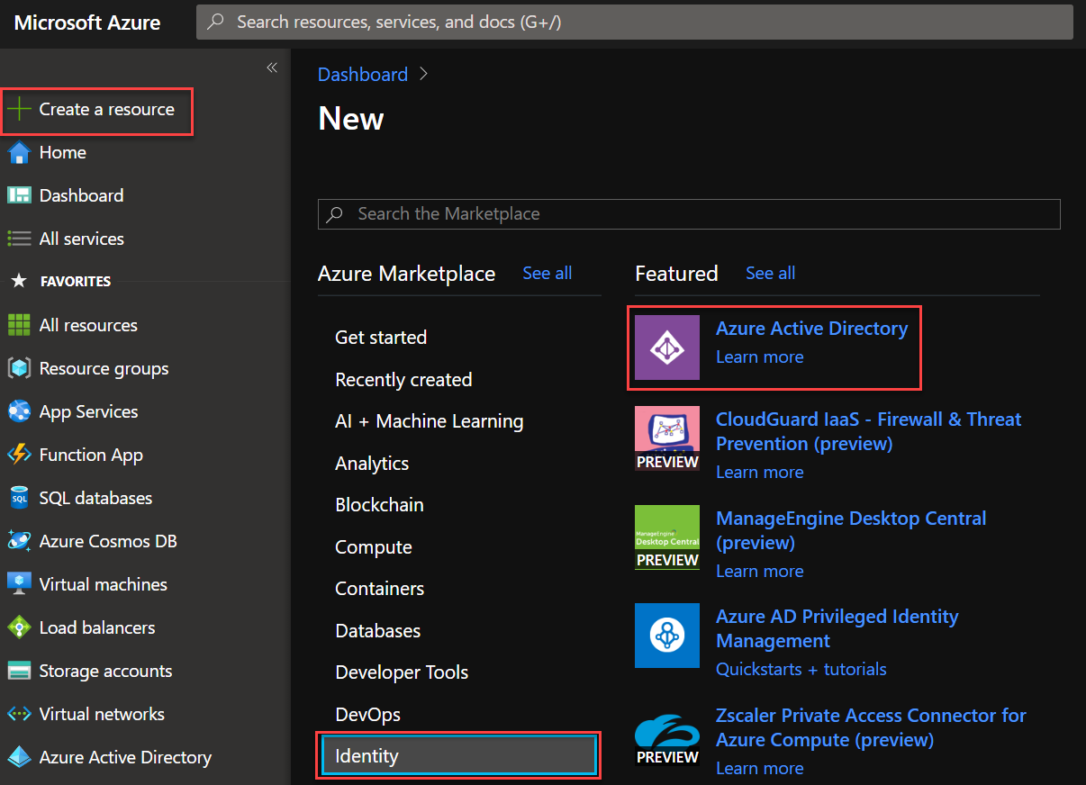Click Learn more under CloudGuard IaaS
Viewport: 1086px width, 785px height.
pyautogui.click(x=760, y=473)
